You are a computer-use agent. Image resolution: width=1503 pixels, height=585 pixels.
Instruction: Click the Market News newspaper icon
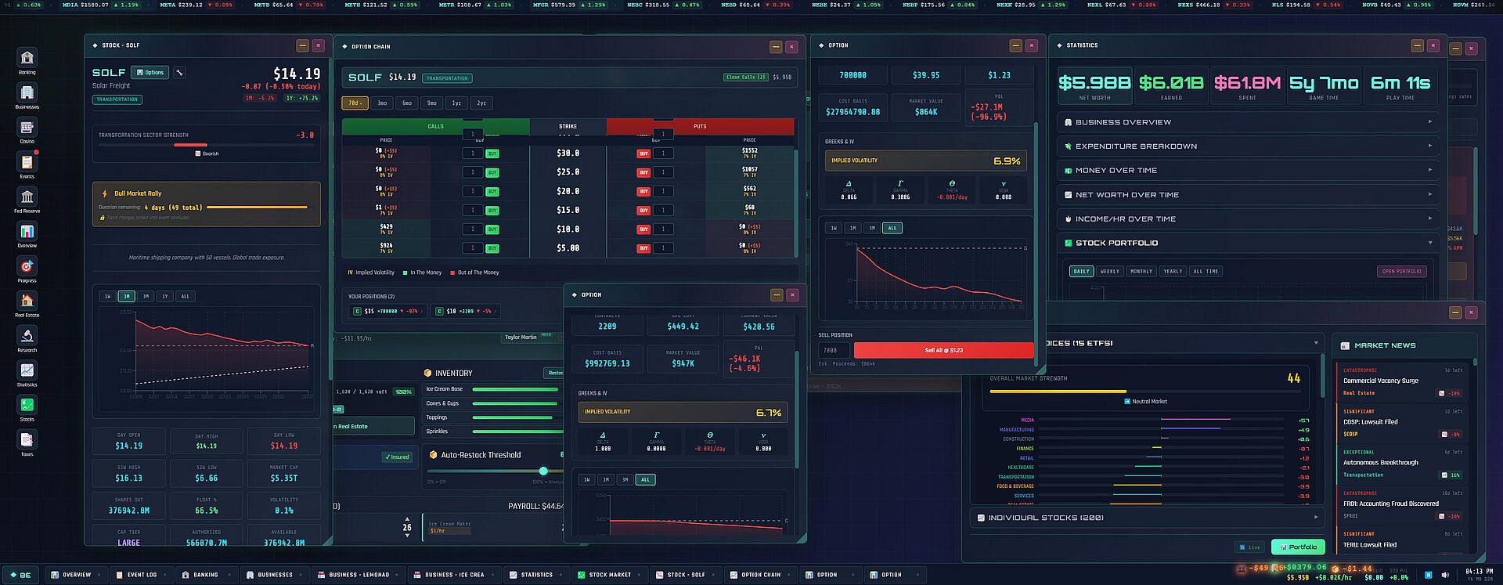tap(1345, 345)
